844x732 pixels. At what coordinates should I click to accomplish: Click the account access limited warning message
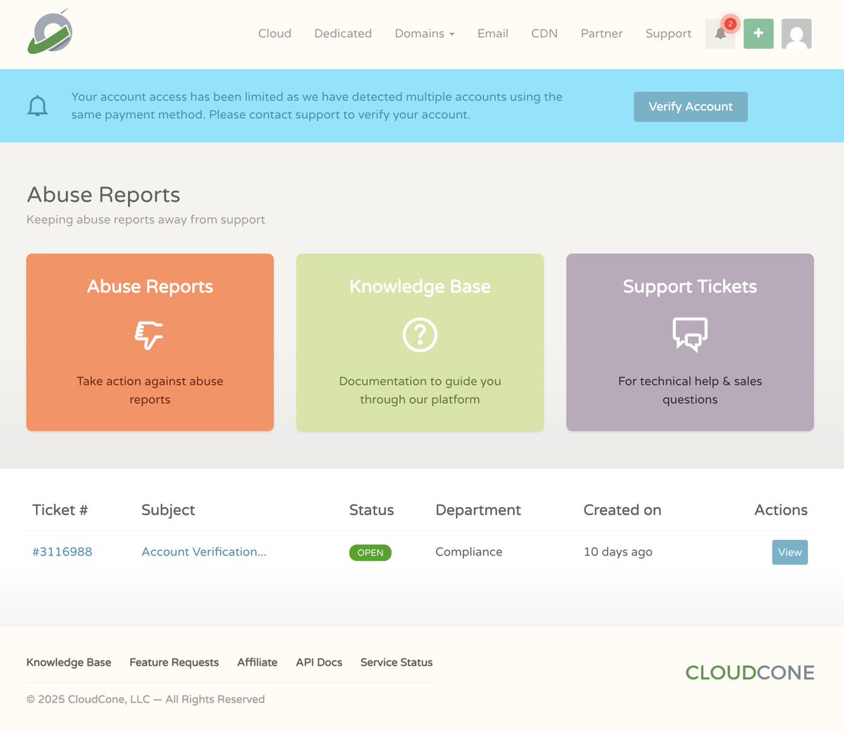[316, 106]
